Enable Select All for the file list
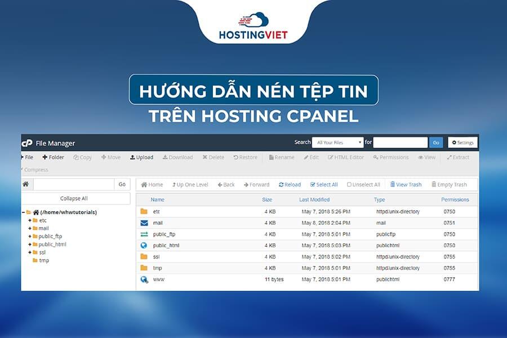Viewport: 507px width, 338px height. 324,184
